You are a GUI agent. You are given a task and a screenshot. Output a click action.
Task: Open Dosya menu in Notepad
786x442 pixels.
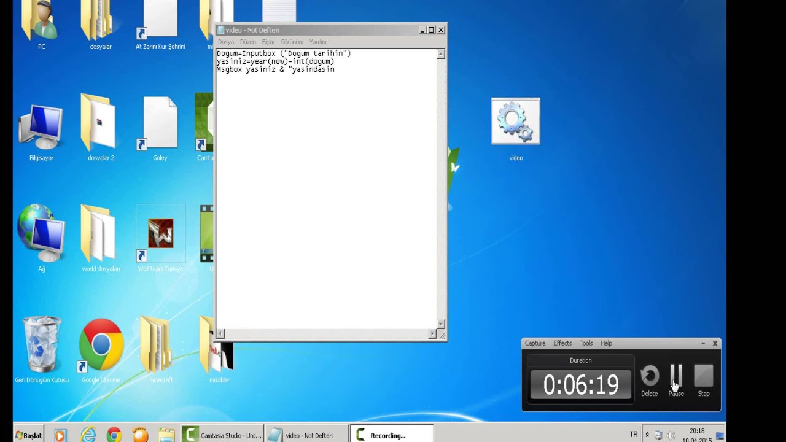[226, 42]
